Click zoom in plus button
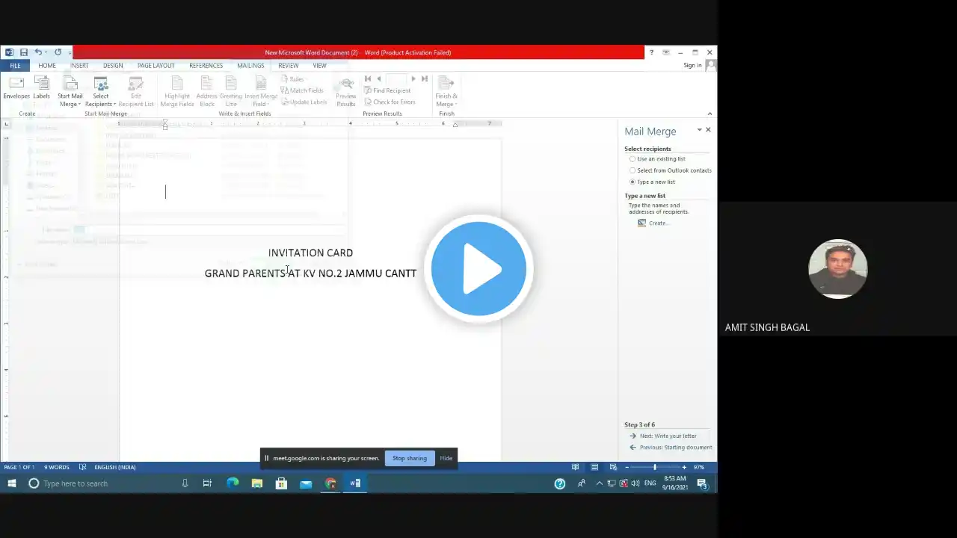 click(683, 467)
